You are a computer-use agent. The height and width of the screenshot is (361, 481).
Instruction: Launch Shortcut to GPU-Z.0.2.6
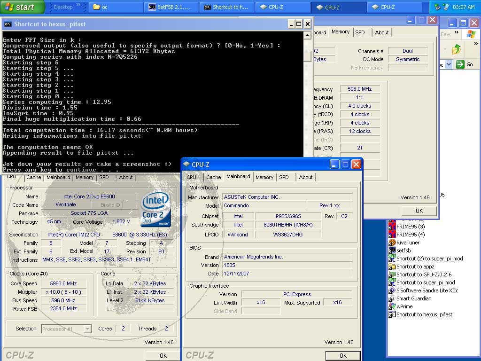tap(420, 275)
